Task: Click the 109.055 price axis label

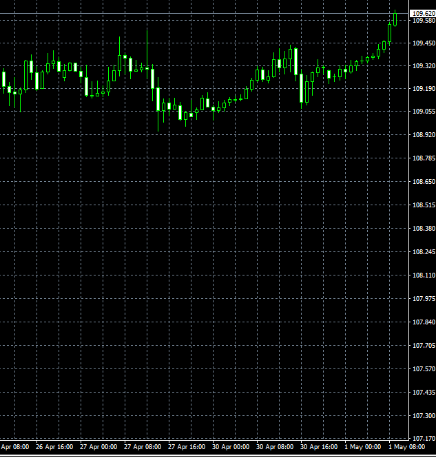Action: click(424, 112)
